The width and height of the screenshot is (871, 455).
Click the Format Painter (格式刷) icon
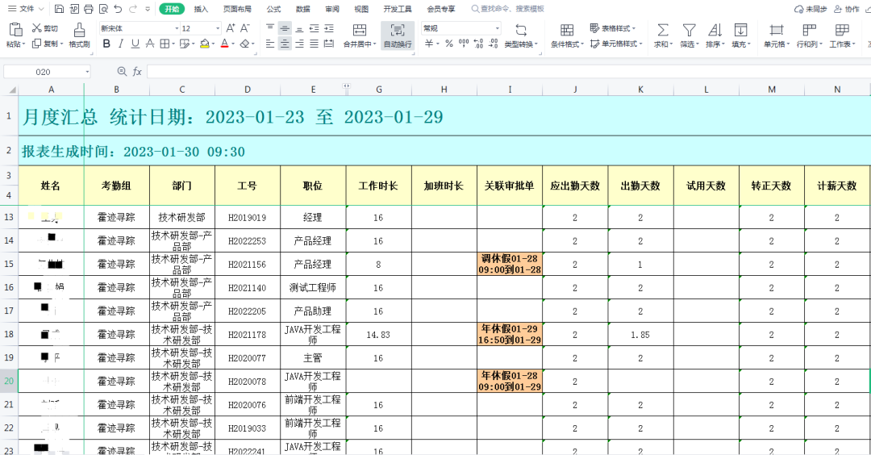(79, 30)
